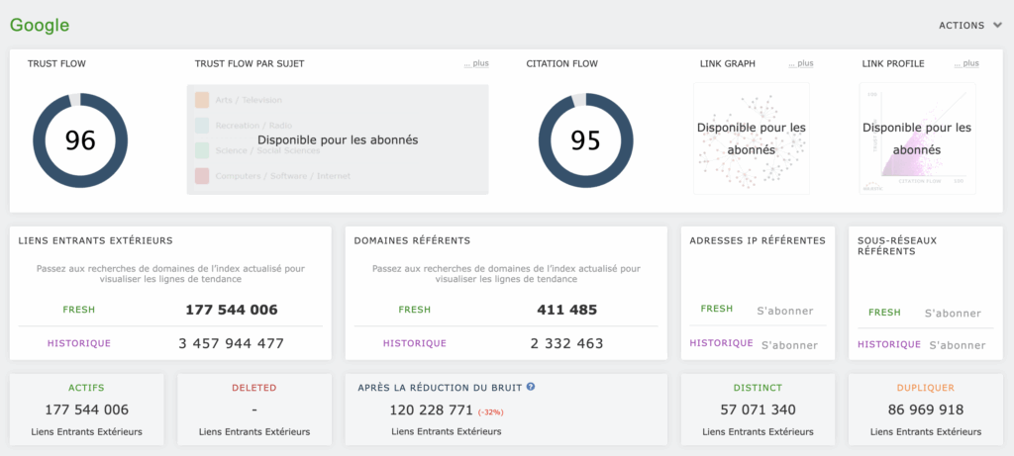Expand Link Graph using its plus link
The height and width of the screenshot is (456, 1014).
(804, 64)
